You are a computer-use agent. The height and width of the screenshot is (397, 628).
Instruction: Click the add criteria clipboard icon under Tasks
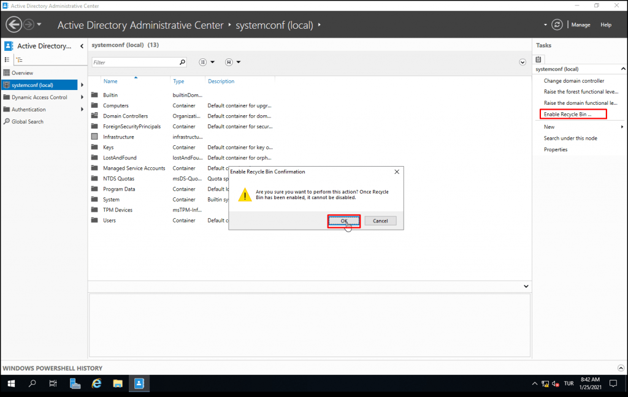point(539,59)
